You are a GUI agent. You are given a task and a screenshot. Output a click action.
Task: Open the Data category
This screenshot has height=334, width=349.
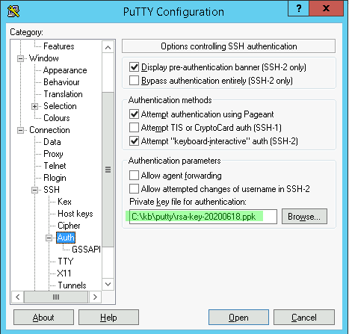click(x=52, y=142)
